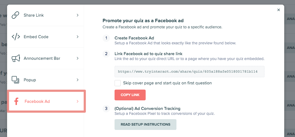Expand the Popup chevron arrow
The height and width of the screenshot is (137, 295).
tap(78, 80)
